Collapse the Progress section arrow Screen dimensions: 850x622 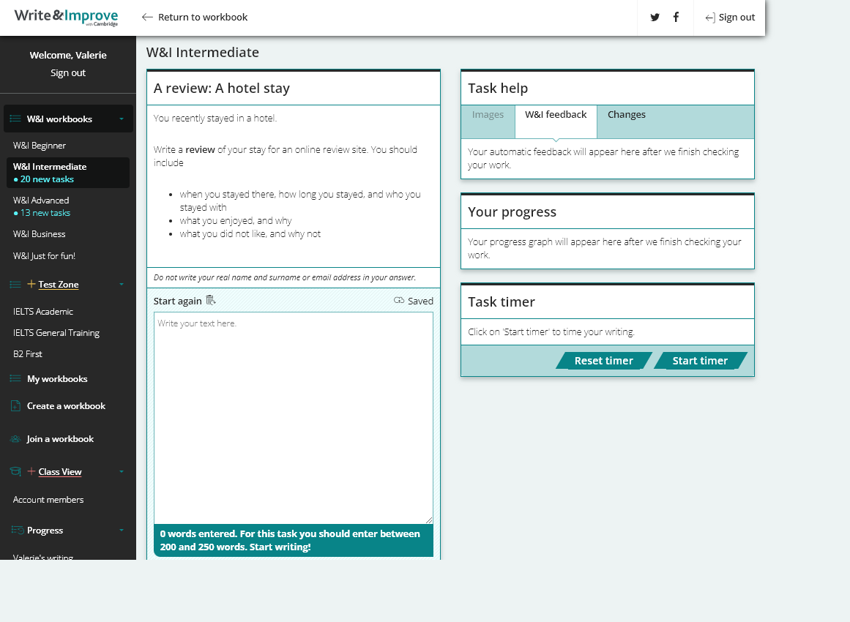pyautogui.click(x=122, y=531)
